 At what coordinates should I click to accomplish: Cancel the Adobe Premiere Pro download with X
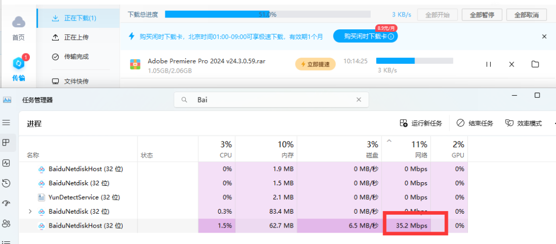tap(511, 64)
